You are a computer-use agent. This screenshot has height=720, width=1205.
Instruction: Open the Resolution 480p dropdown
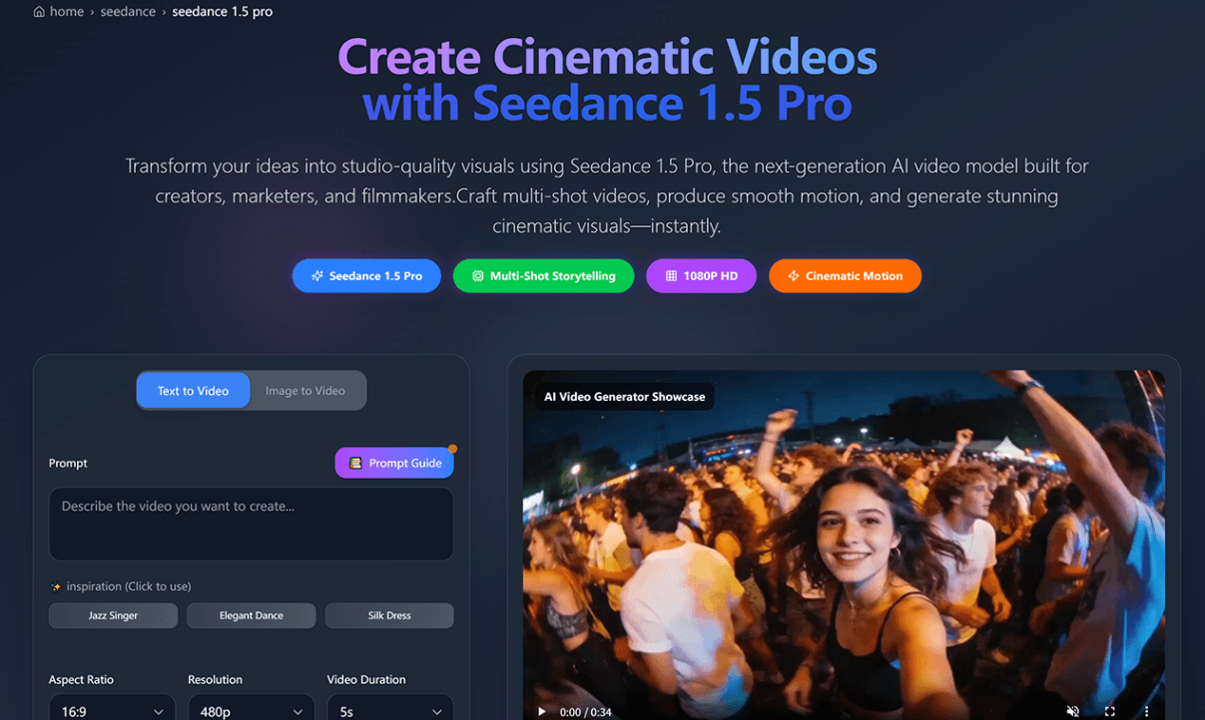[x=251, y=710]
